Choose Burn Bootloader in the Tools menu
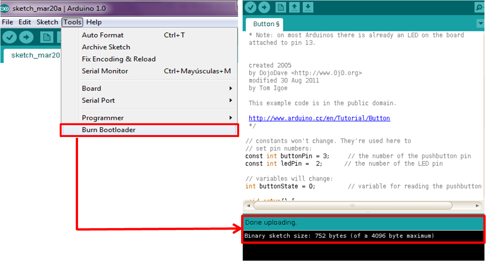Image resolution: width=486 pixels, height=261 pixels. tap(149, 130)
